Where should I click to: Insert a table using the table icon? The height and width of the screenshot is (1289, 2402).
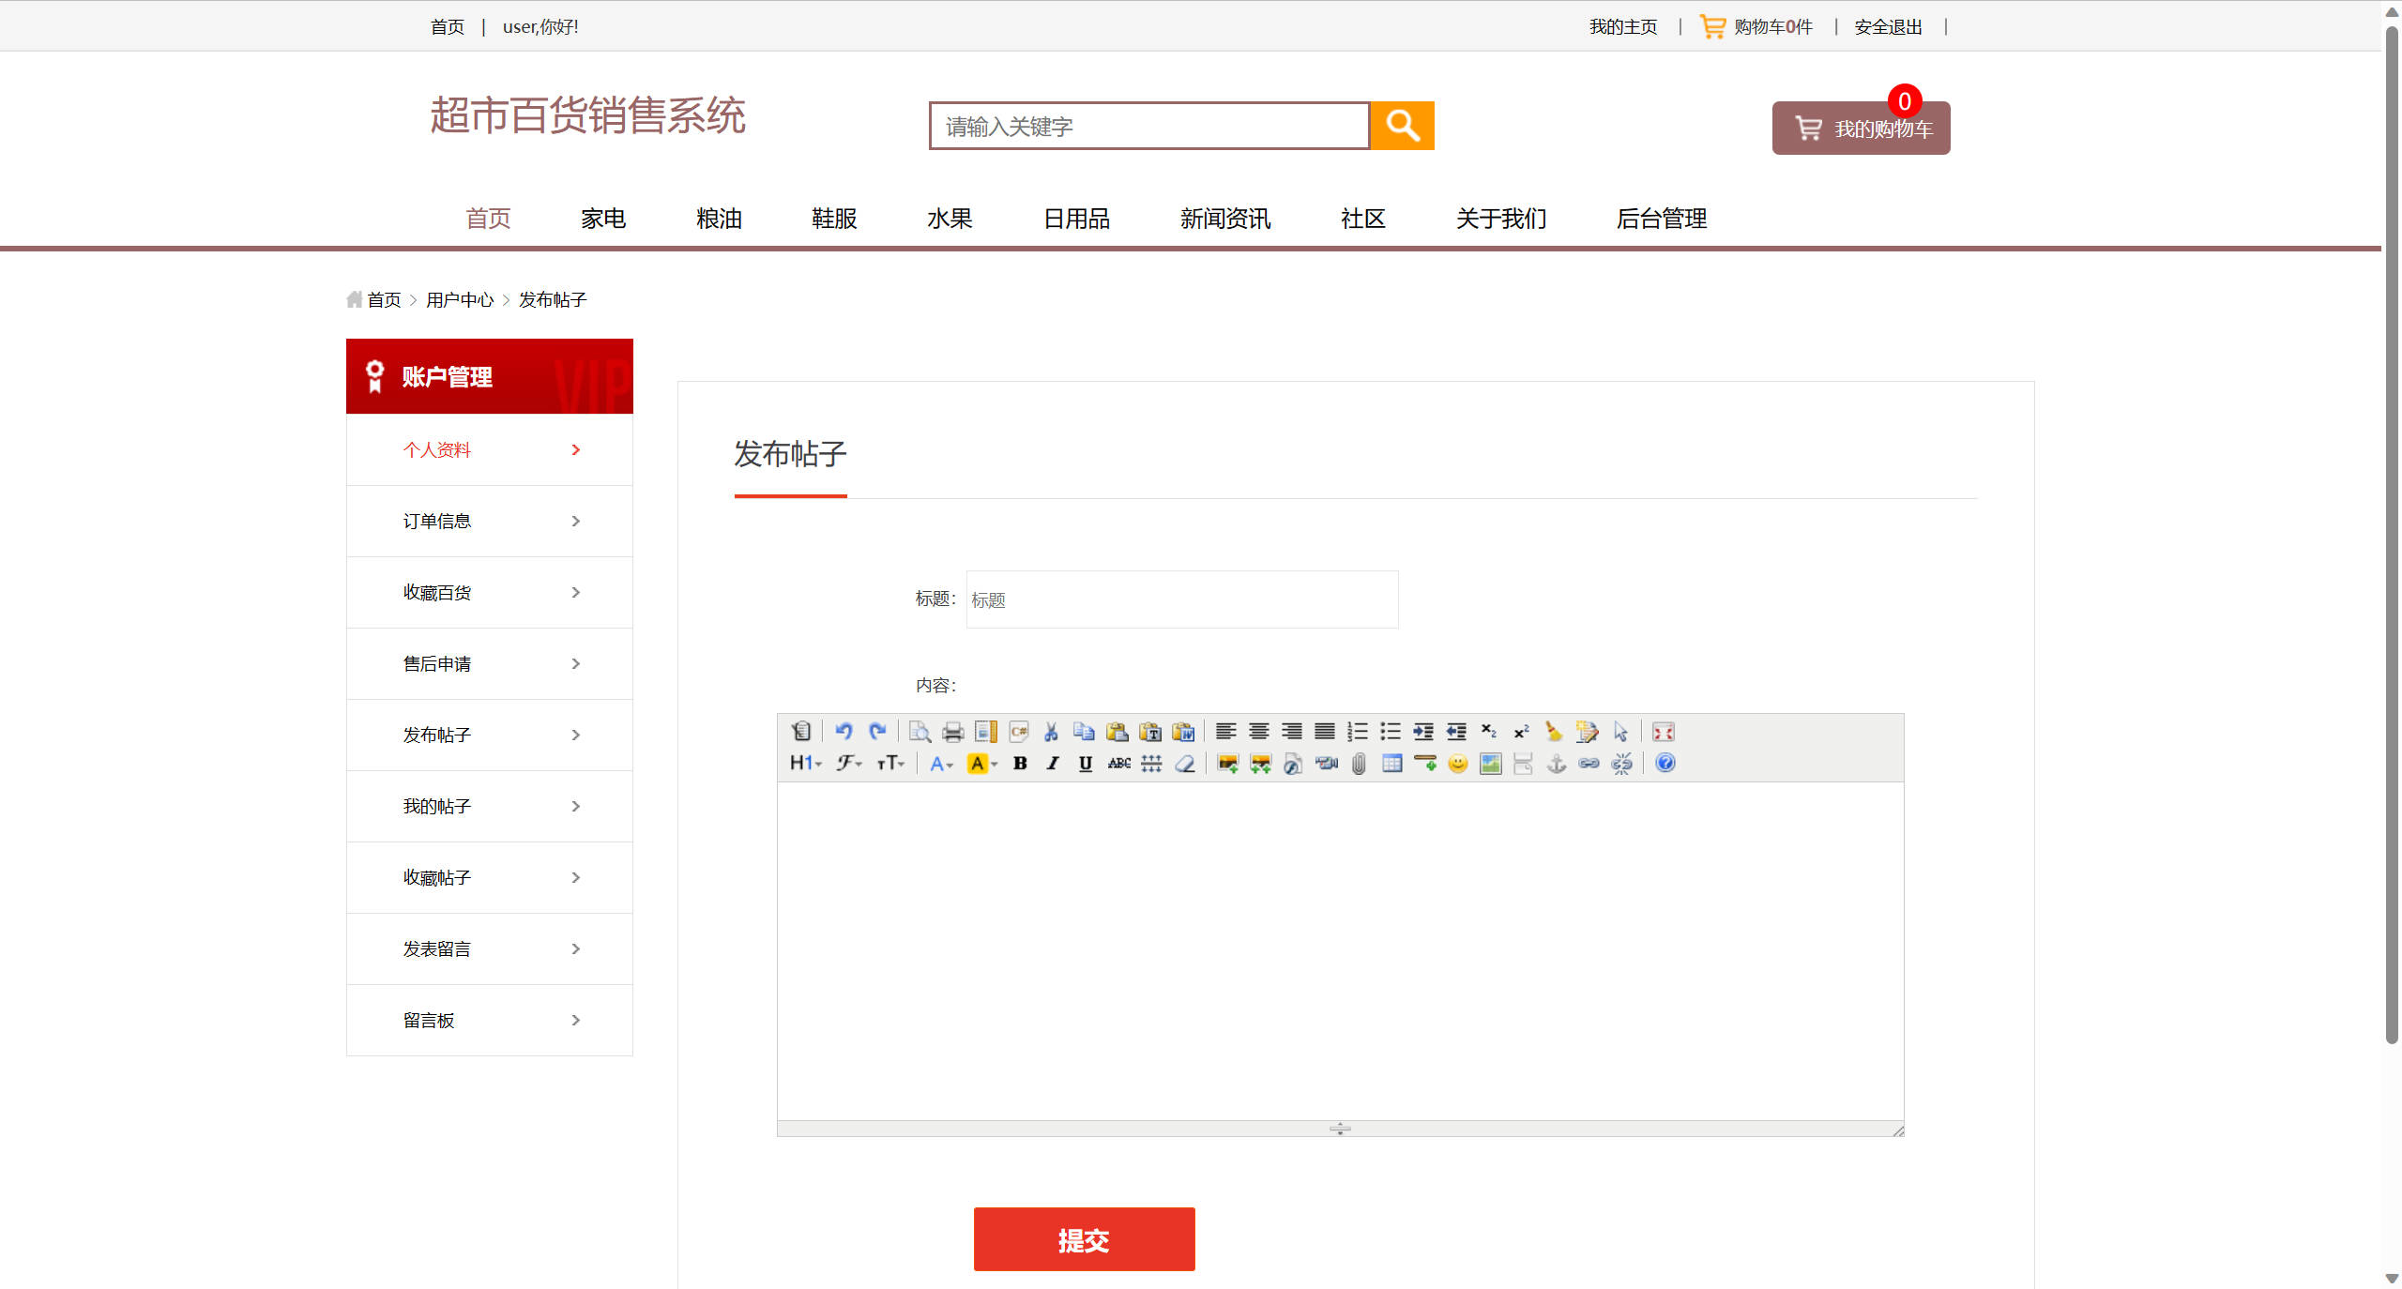tap(1392, 763)
